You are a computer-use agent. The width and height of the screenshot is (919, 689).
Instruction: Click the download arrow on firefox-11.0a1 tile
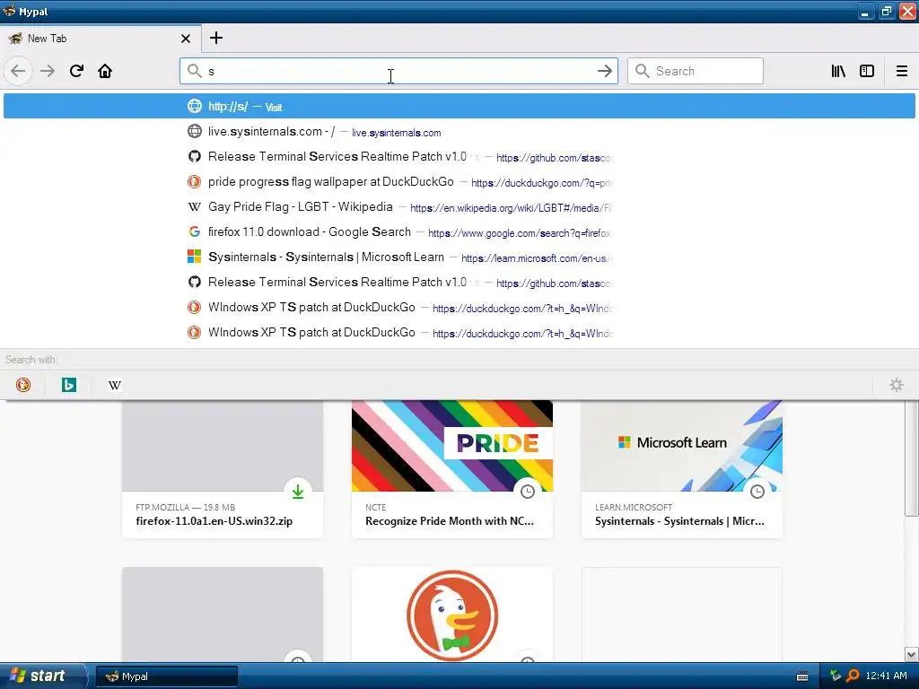click(x=298, y=492)
